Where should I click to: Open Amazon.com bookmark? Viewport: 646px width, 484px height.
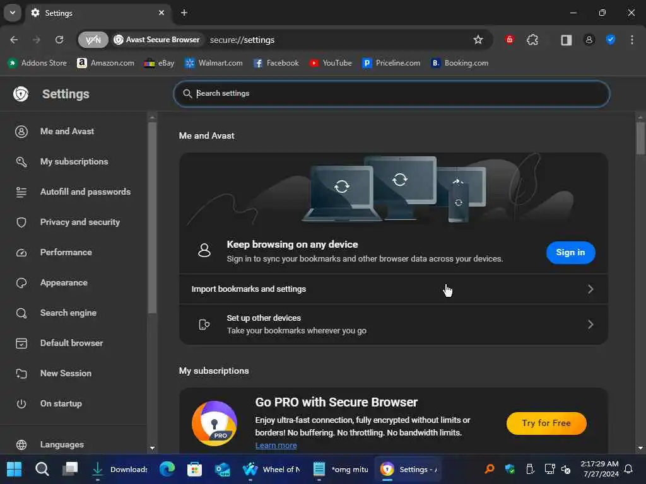106,63
